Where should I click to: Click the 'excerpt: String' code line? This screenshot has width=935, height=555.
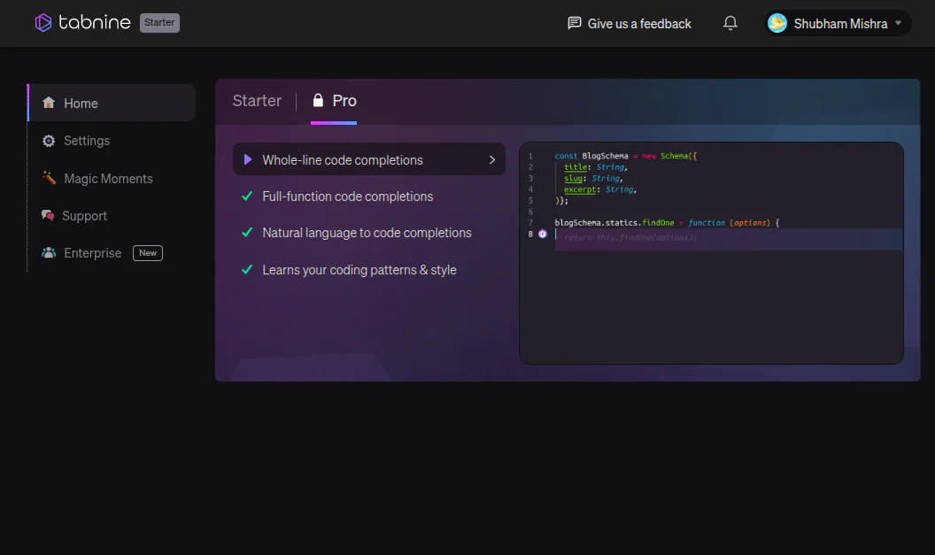[600, 189]
